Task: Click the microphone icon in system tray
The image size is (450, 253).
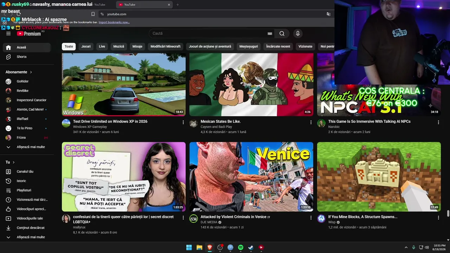Action: 413,247
